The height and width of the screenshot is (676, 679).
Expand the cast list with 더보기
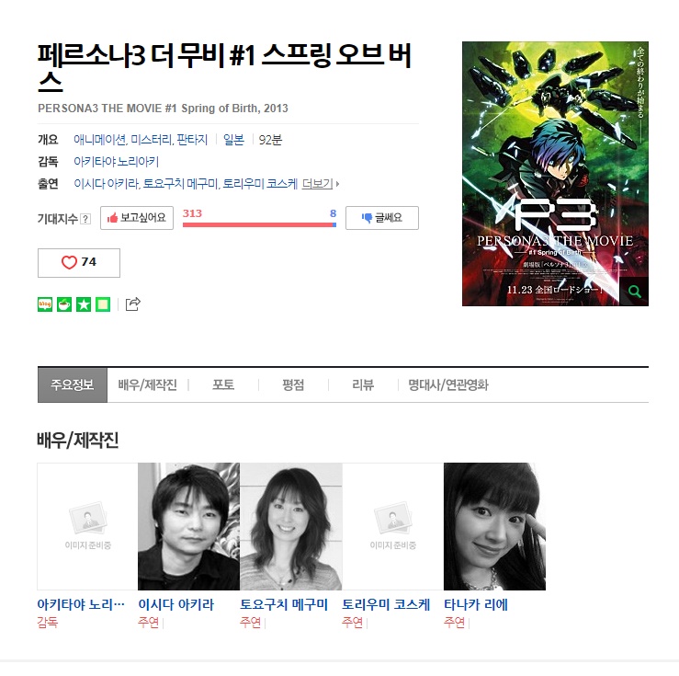coord(321,184)
